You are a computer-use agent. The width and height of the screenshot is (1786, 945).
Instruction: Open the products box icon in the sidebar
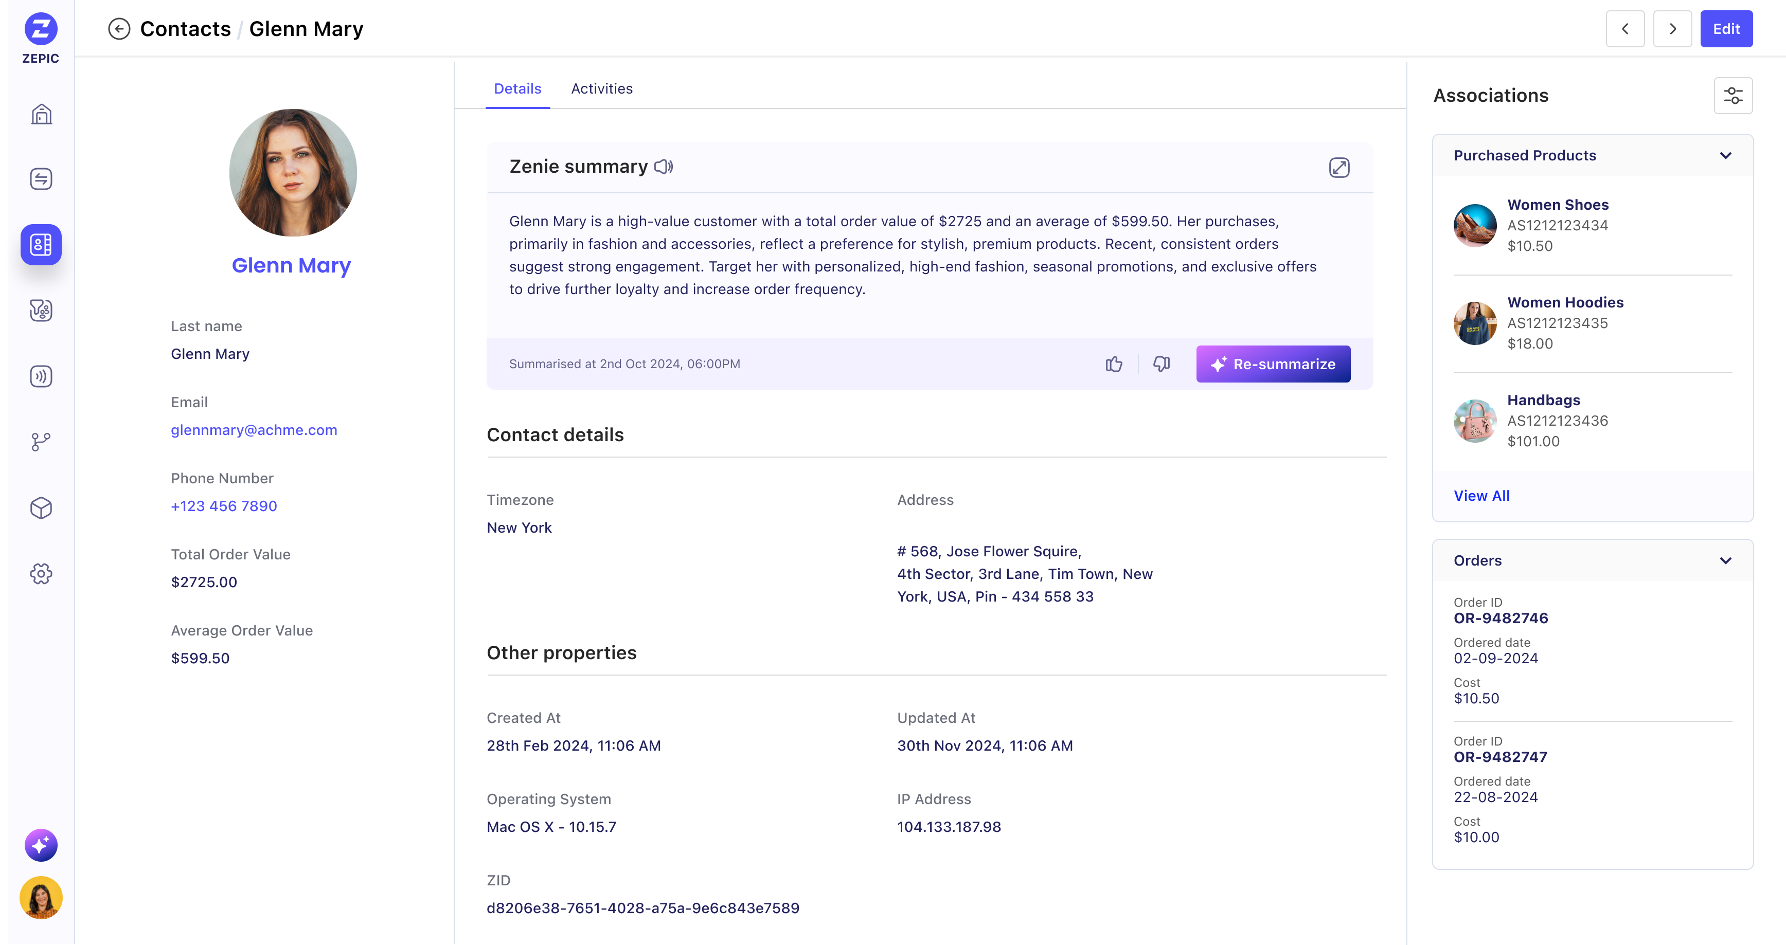click(41, 508)
